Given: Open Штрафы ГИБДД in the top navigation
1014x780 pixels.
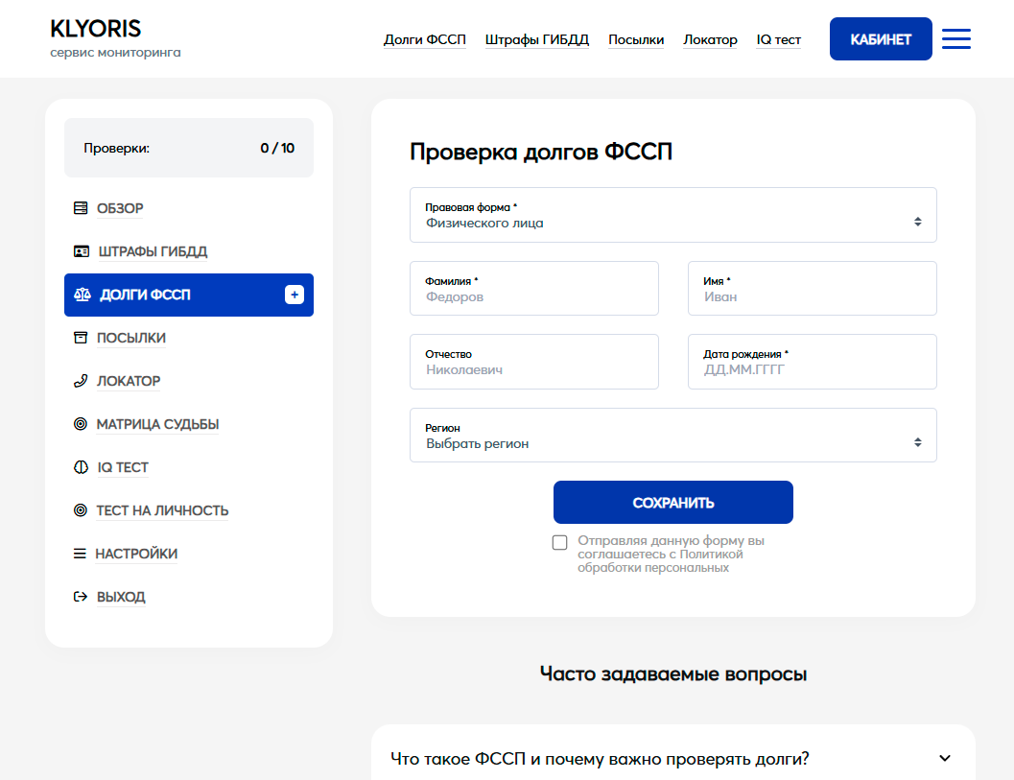Looking at the screenshot, I should [536, 39].
